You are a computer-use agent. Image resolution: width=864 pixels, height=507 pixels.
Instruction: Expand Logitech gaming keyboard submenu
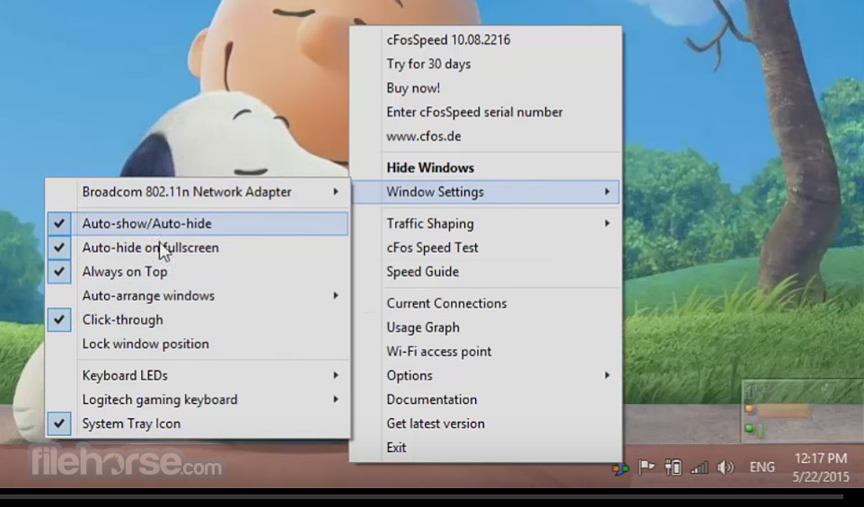click(198, 399)
